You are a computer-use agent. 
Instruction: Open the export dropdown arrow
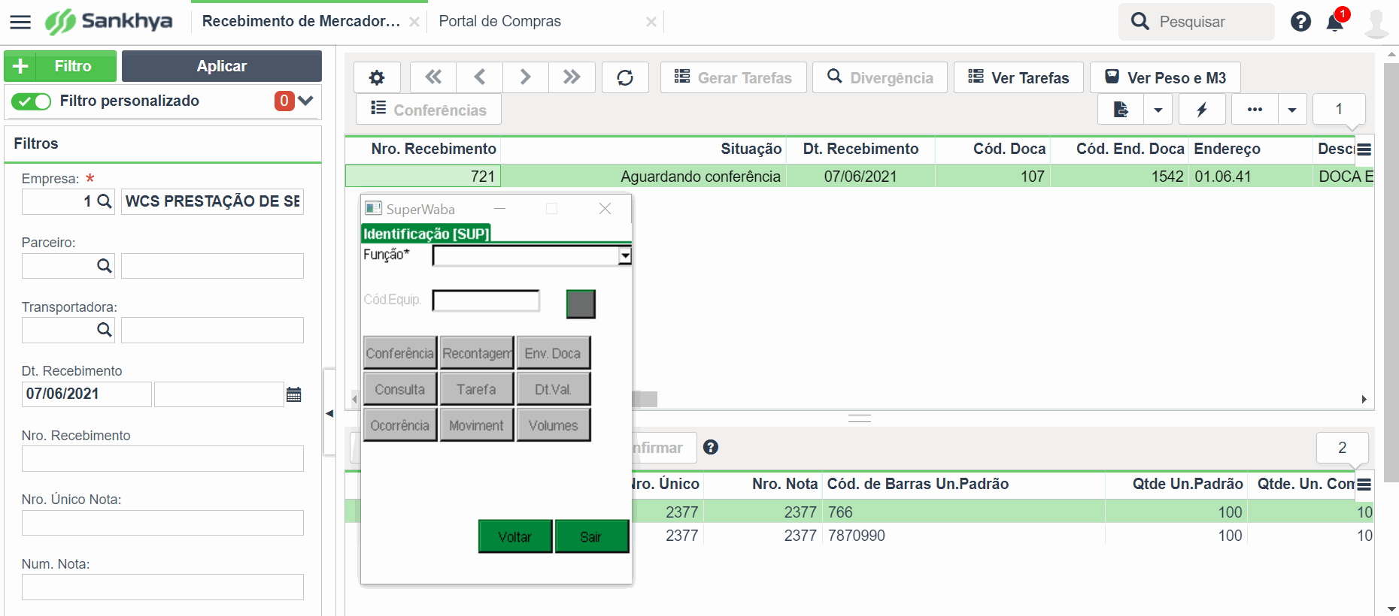tap(1158, 110)
